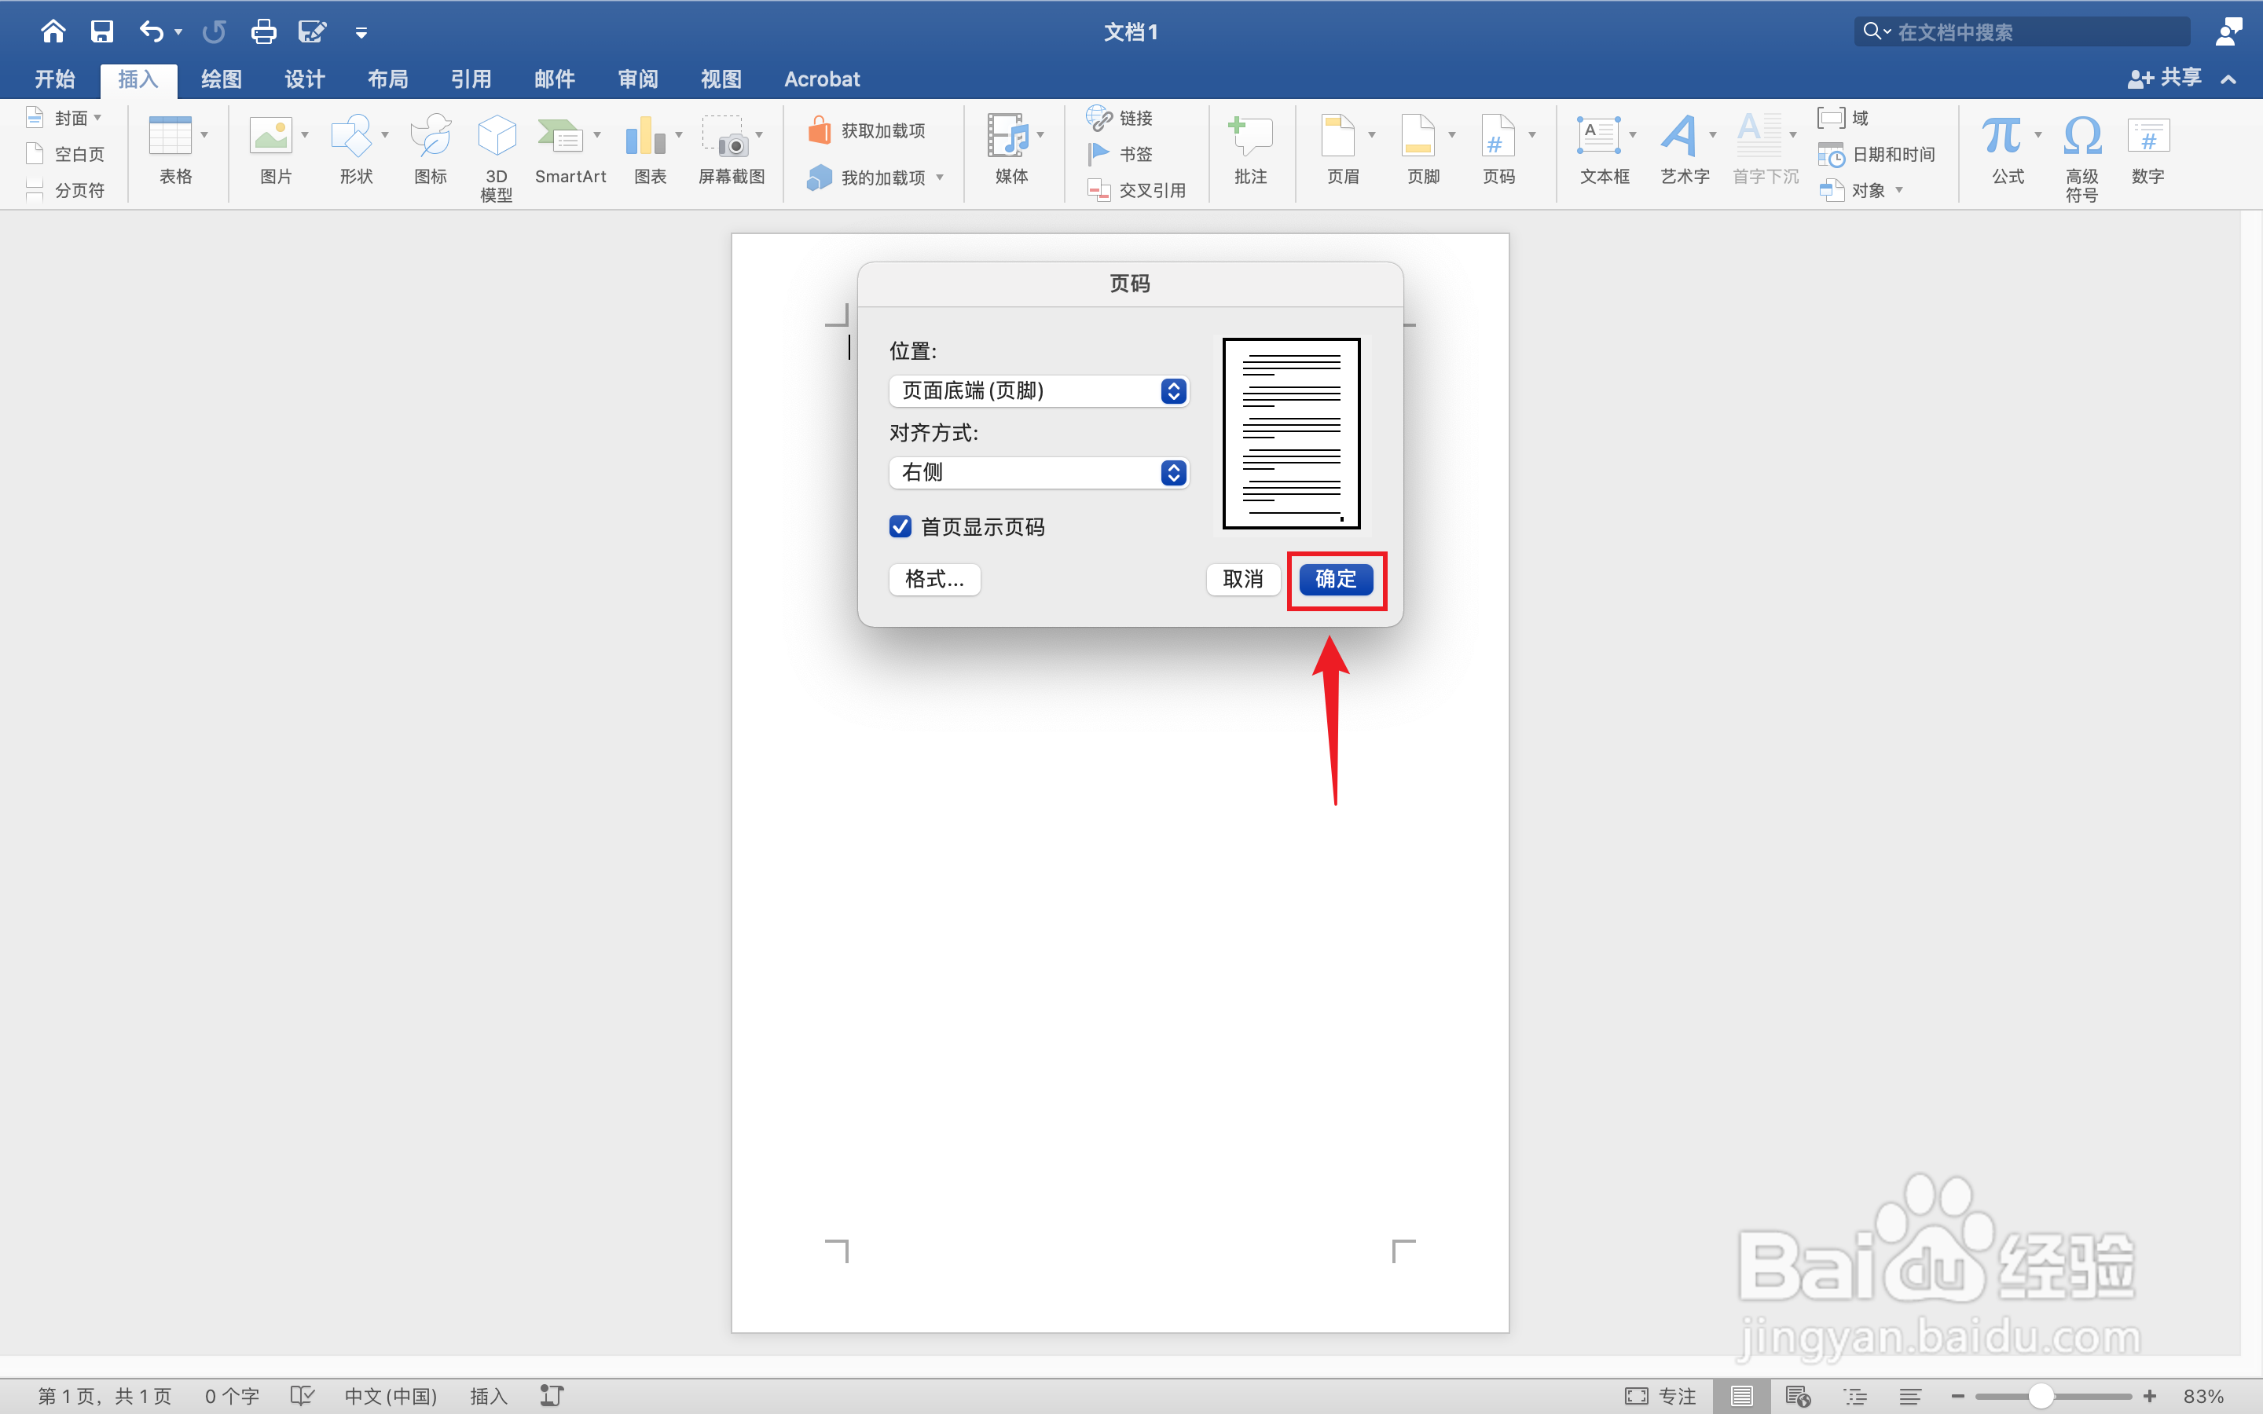Click the 格式... button

[934, 579]
